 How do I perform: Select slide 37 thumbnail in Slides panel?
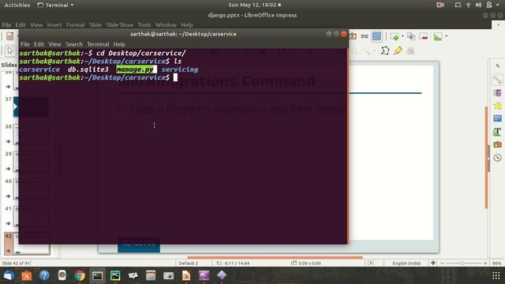(31, 106)
